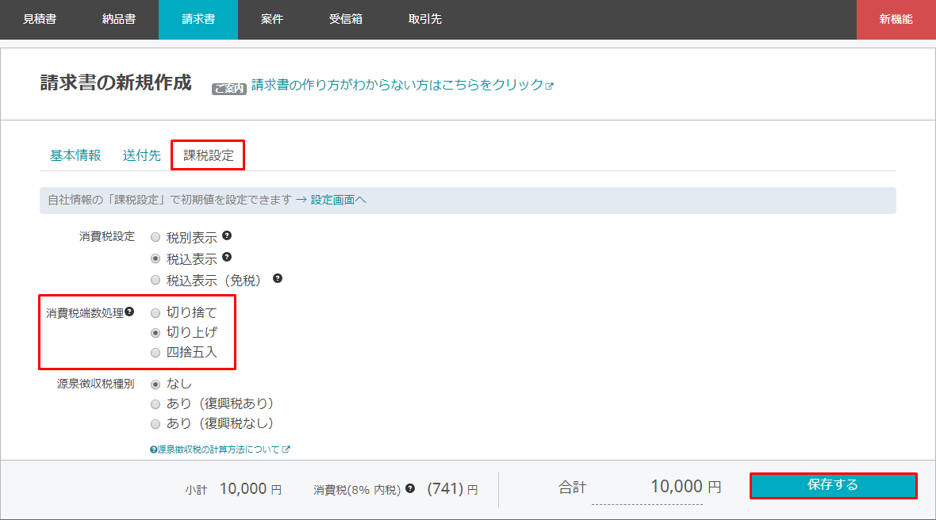Open 源泉徴収税の計算方法について link
This screenshot has height=520, width=936.
point(219,449)
